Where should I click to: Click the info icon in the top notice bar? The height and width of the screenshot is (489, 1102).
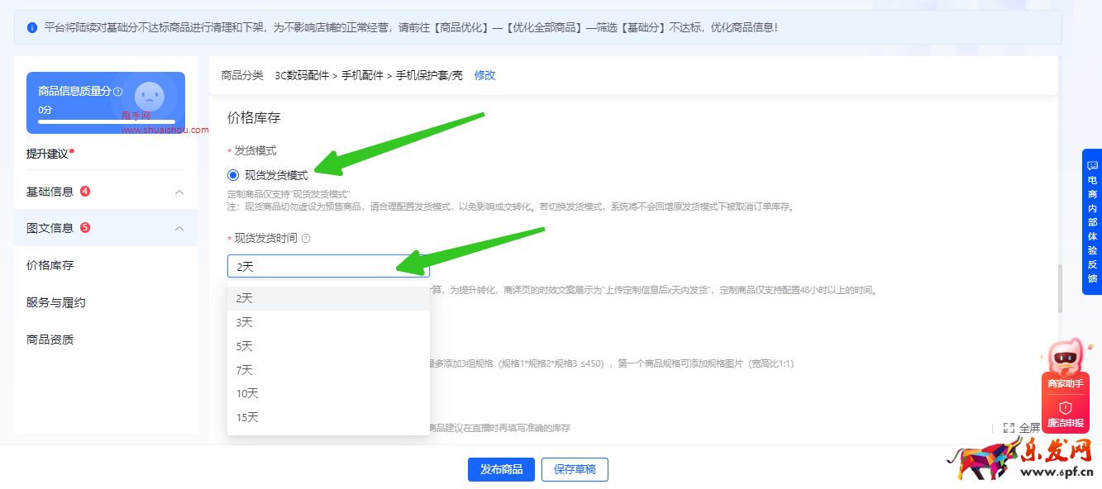(x=31, y=27)
